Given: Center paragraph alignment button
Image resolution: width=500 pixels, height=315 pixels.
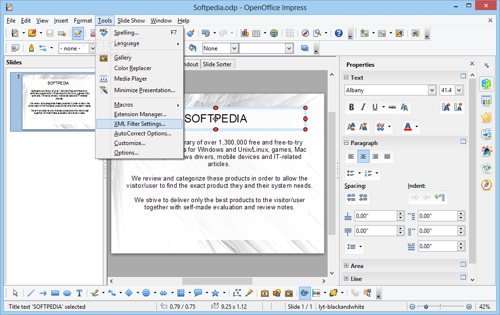Looking at the screenshot, I should (363, 157).
